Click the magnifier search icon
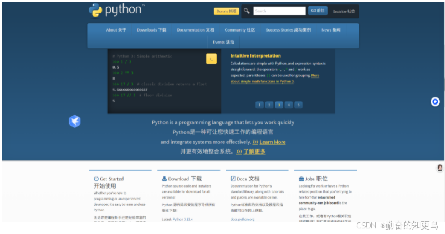Image resolution: width=445 pixels, height=234 pixels. (x=247, y=11)
